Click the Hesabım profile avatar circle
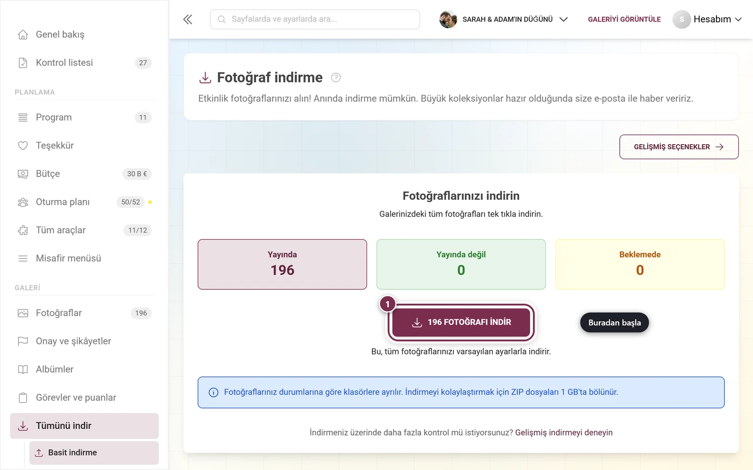The width and height of the screenshot is (753, 470). coord(681,19)
